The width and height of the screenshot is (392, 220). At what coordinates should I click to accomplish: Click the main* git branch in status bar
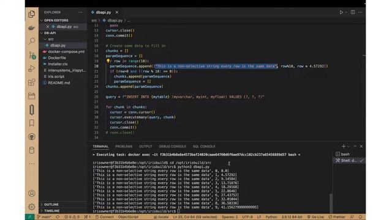(44, 217)
